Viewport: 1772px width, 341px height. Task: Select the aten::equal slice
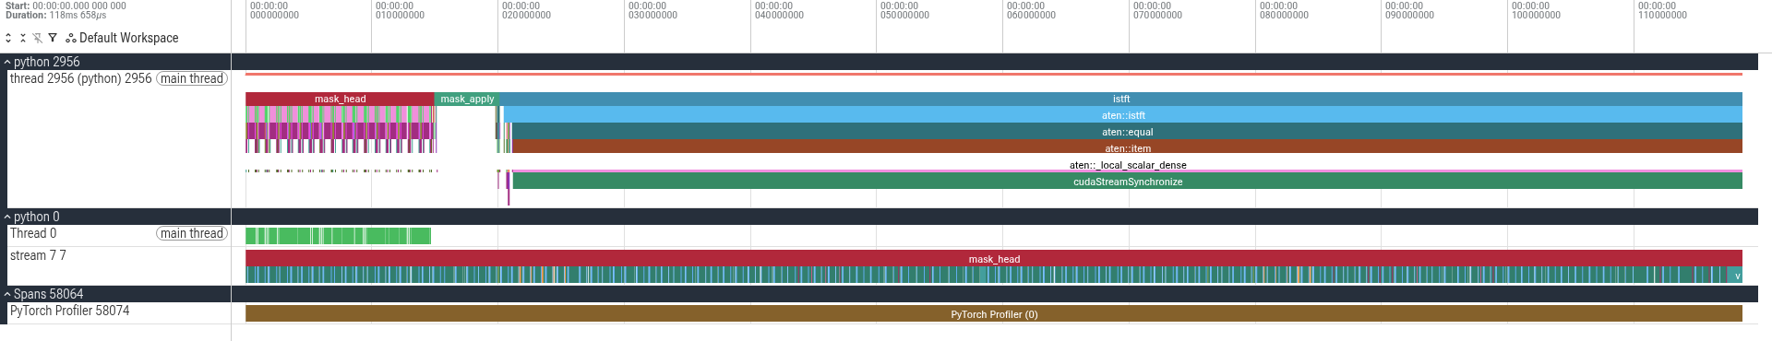(1127, 132)
